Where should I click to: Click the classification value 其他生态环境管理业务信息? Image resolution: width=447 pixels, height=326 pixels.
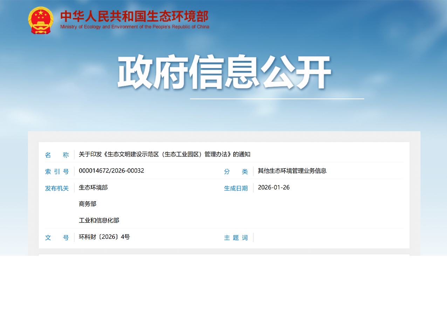tap(292, 171)
